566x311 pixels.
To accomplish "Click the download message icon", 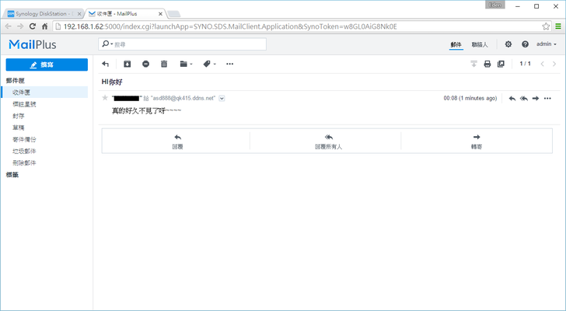I will (473, 64).
